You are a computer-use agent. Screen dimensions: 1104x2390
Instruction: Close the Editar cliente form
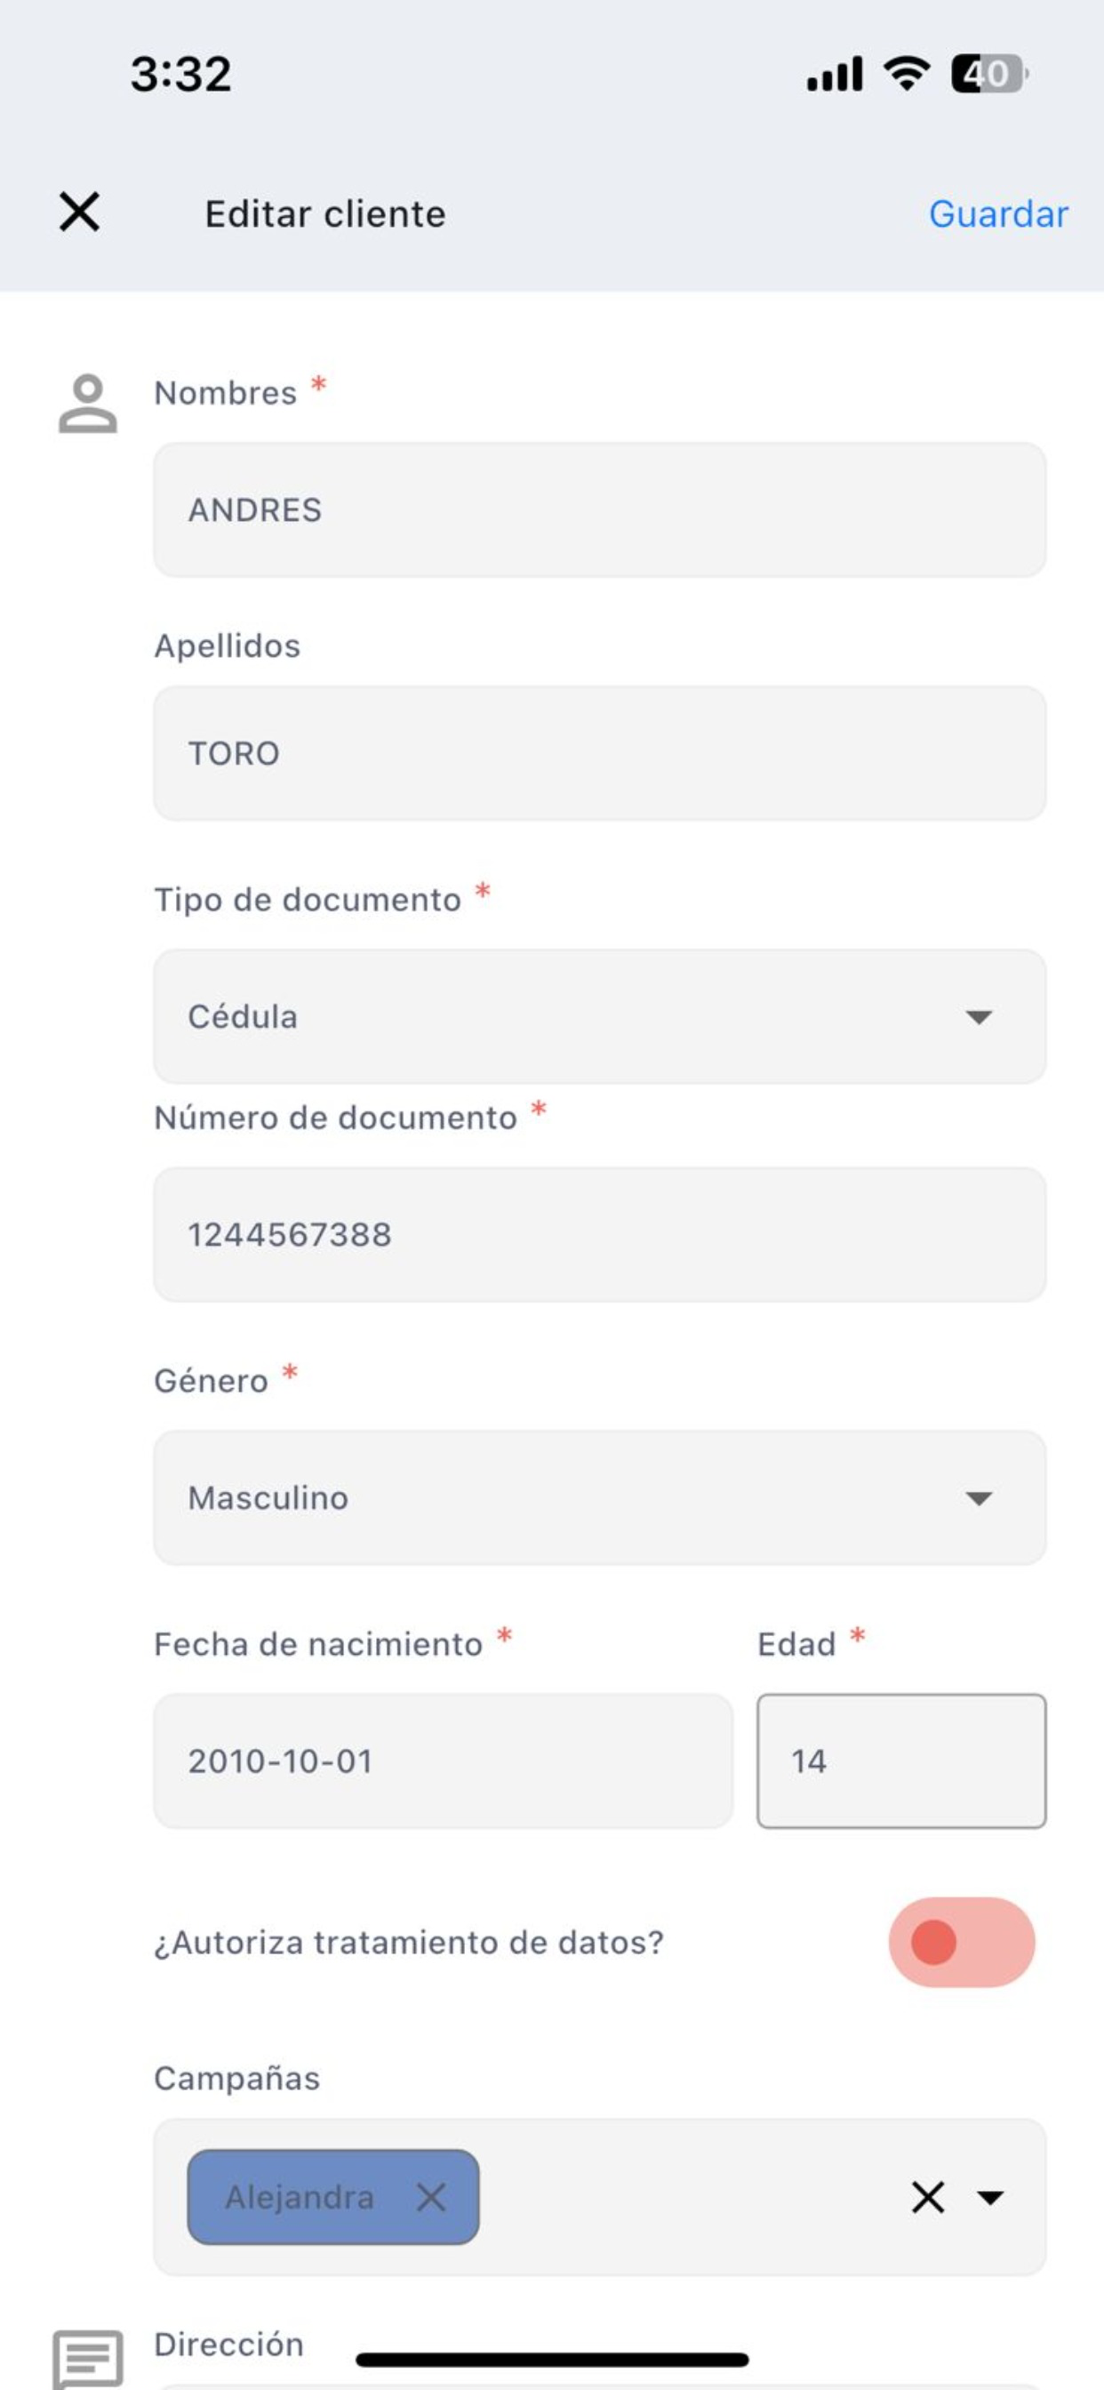click(79, 212)
